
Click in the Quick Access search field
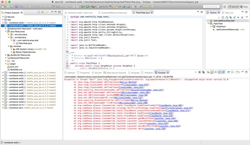(211, 6)
